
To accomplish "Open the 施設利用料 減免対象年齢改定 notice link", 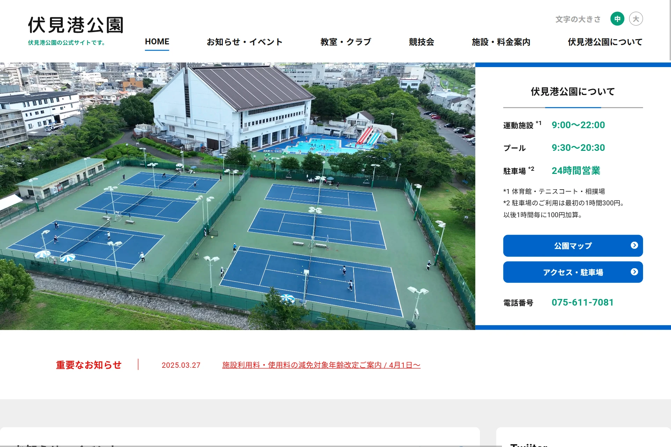I will 321,365.
